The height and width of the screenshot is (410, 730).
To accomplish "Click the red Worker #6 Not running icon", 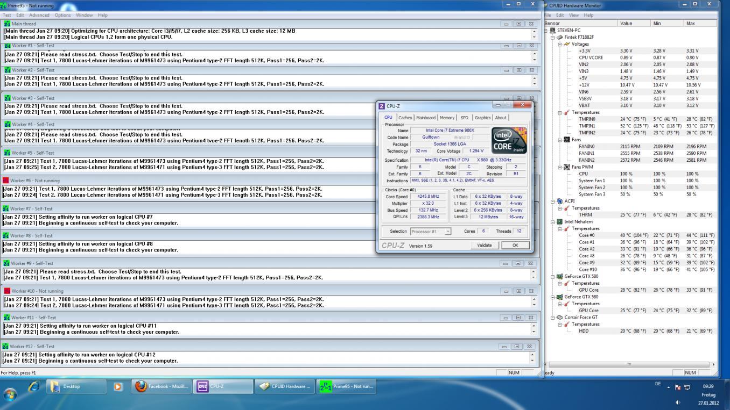I will [6, 181].
